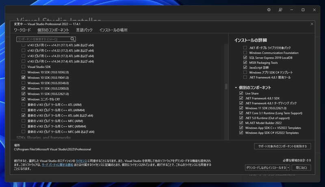This screenshot has height=187, width=325.
Task: Uncheck Windows 10 SDK (10.0.19041.0)
Action: (x=23, y=77)
